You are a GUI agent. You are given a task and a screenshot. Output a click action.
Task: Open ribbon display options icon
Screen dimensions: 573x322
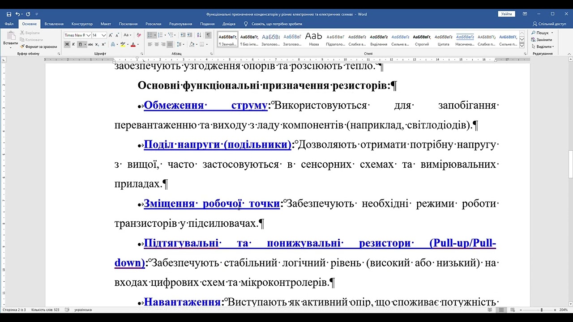tap(525, 14)
